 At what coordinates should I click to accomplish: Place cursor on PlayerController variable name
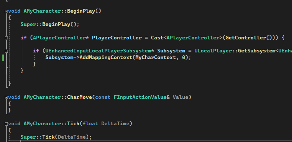(117, 38)
